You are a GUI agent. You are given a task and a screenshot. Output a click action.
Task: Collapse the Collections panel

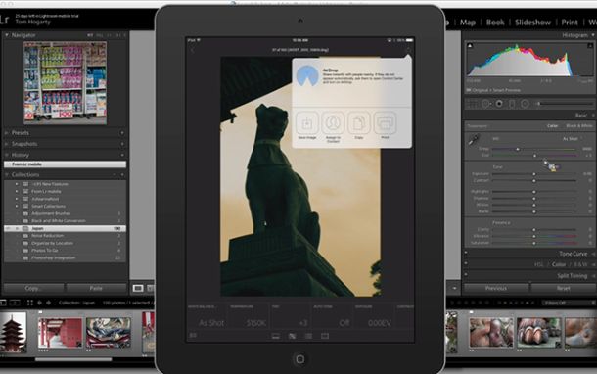(7, 175)
